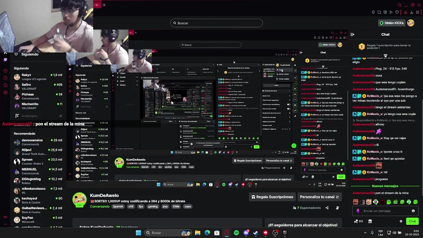Send message with green Chat button
Image resolution: width=423 pixels, height=238 pixels.
(x=412, y=221)
